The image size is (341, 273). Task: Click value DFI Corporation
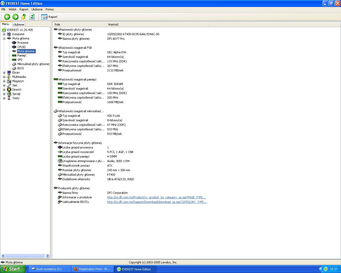point(117,193)
